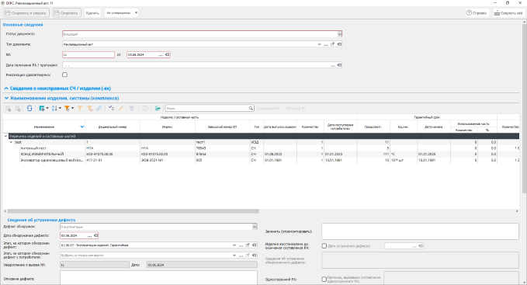This screenshot has width=527, height=285.
Task: Clear the document type field
Action: [x=339, y=44]
